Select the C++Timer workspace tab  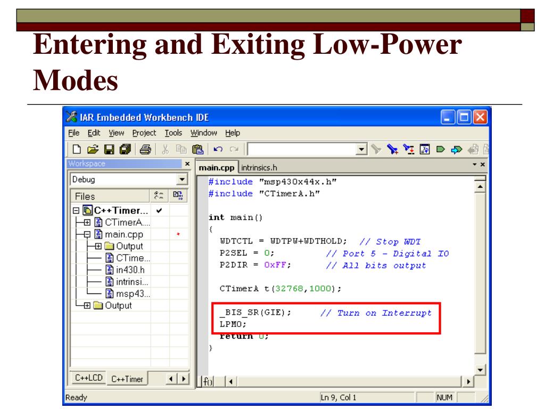coord(127,379)
